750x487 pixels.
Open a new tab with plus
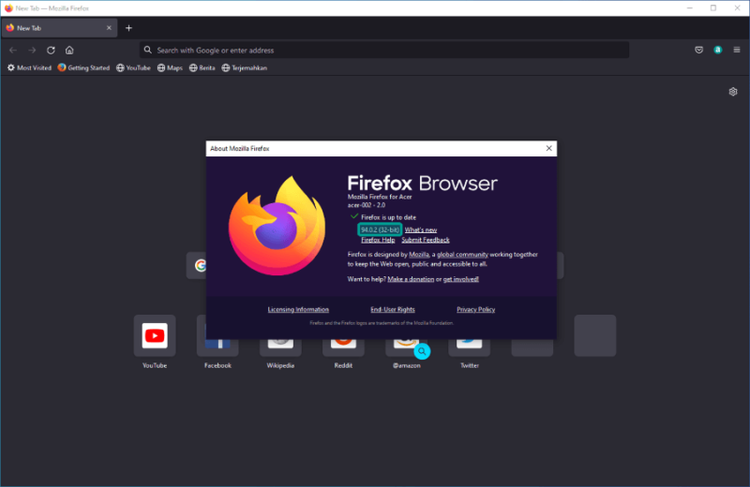tap(128, 28)
